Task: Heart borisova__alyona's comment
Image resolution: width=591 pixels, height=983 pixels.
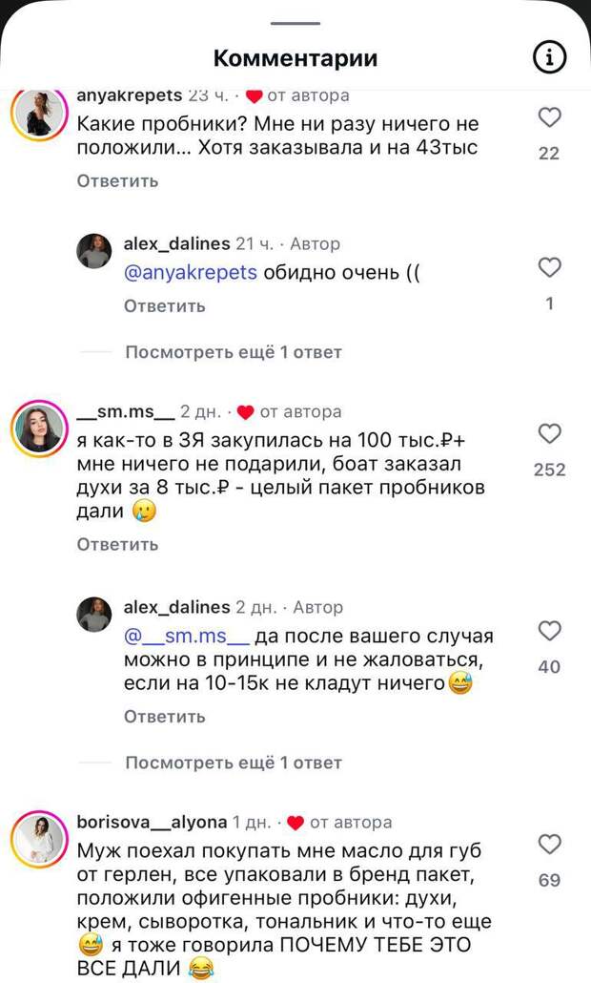Action: click(549, 845)
